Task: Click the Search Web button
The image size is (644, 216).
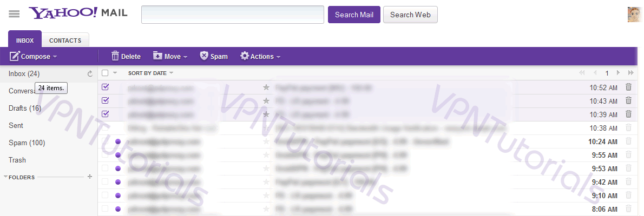Action: [410, 15]
